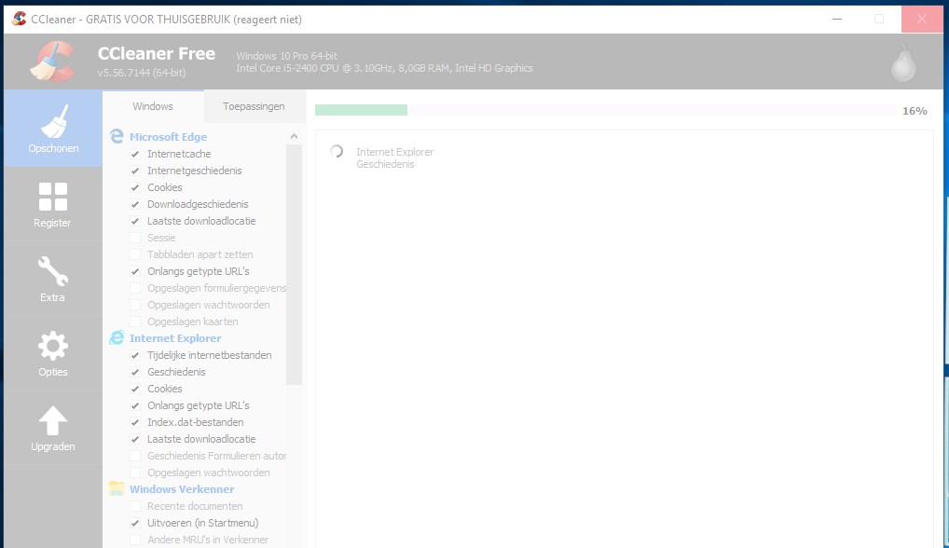
Task: Uncheck Index.dat-bestanden checkbox
Action: (x=135, y=423)
